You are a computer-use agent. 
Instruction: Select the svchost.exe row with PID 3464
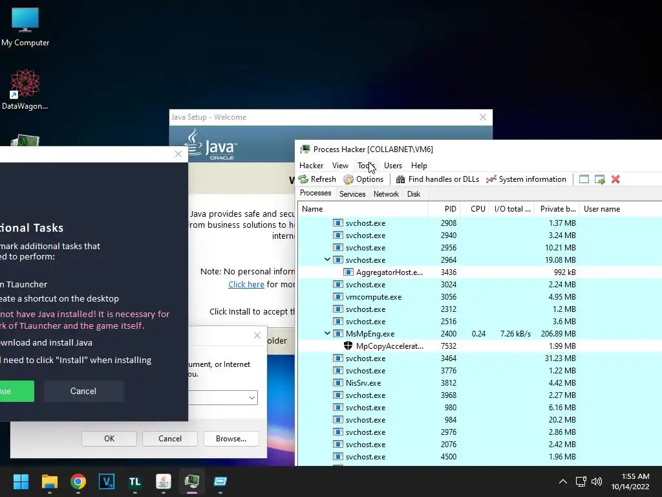point(480,358)
